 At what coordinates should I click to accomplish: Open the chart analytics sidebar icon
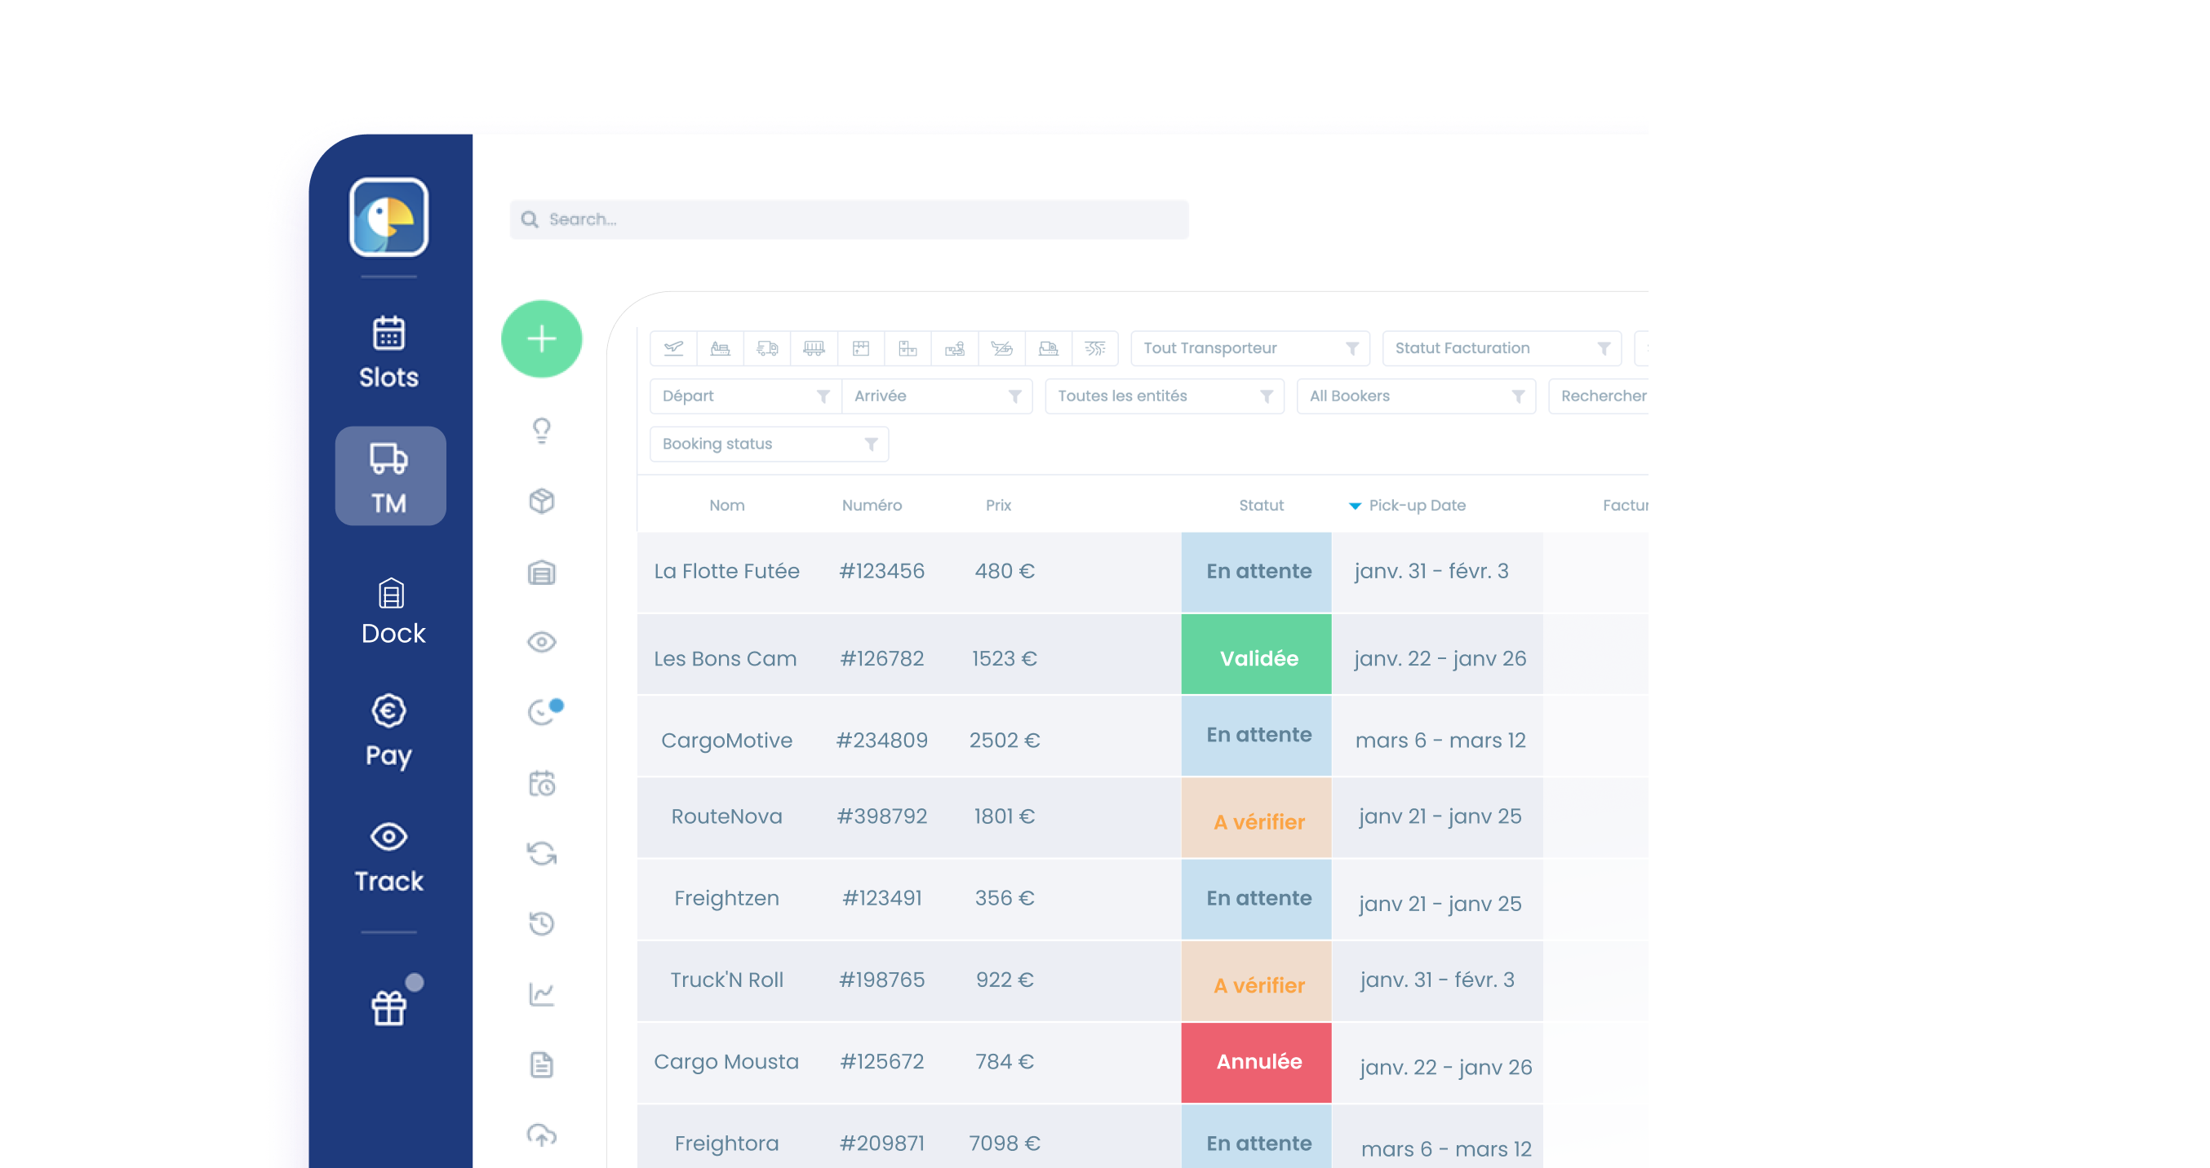point(541,995)
